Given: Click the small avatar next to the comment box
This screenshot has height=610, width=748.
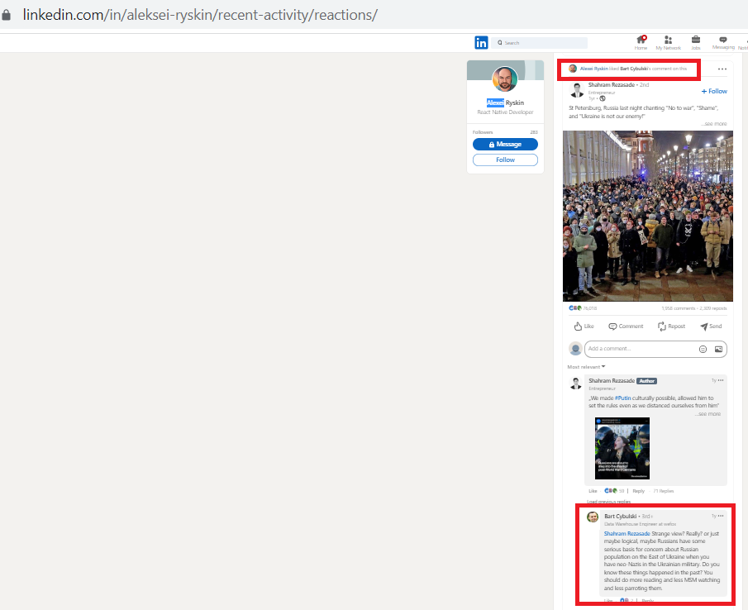Looking at the screenshot, I should (576, 349).
